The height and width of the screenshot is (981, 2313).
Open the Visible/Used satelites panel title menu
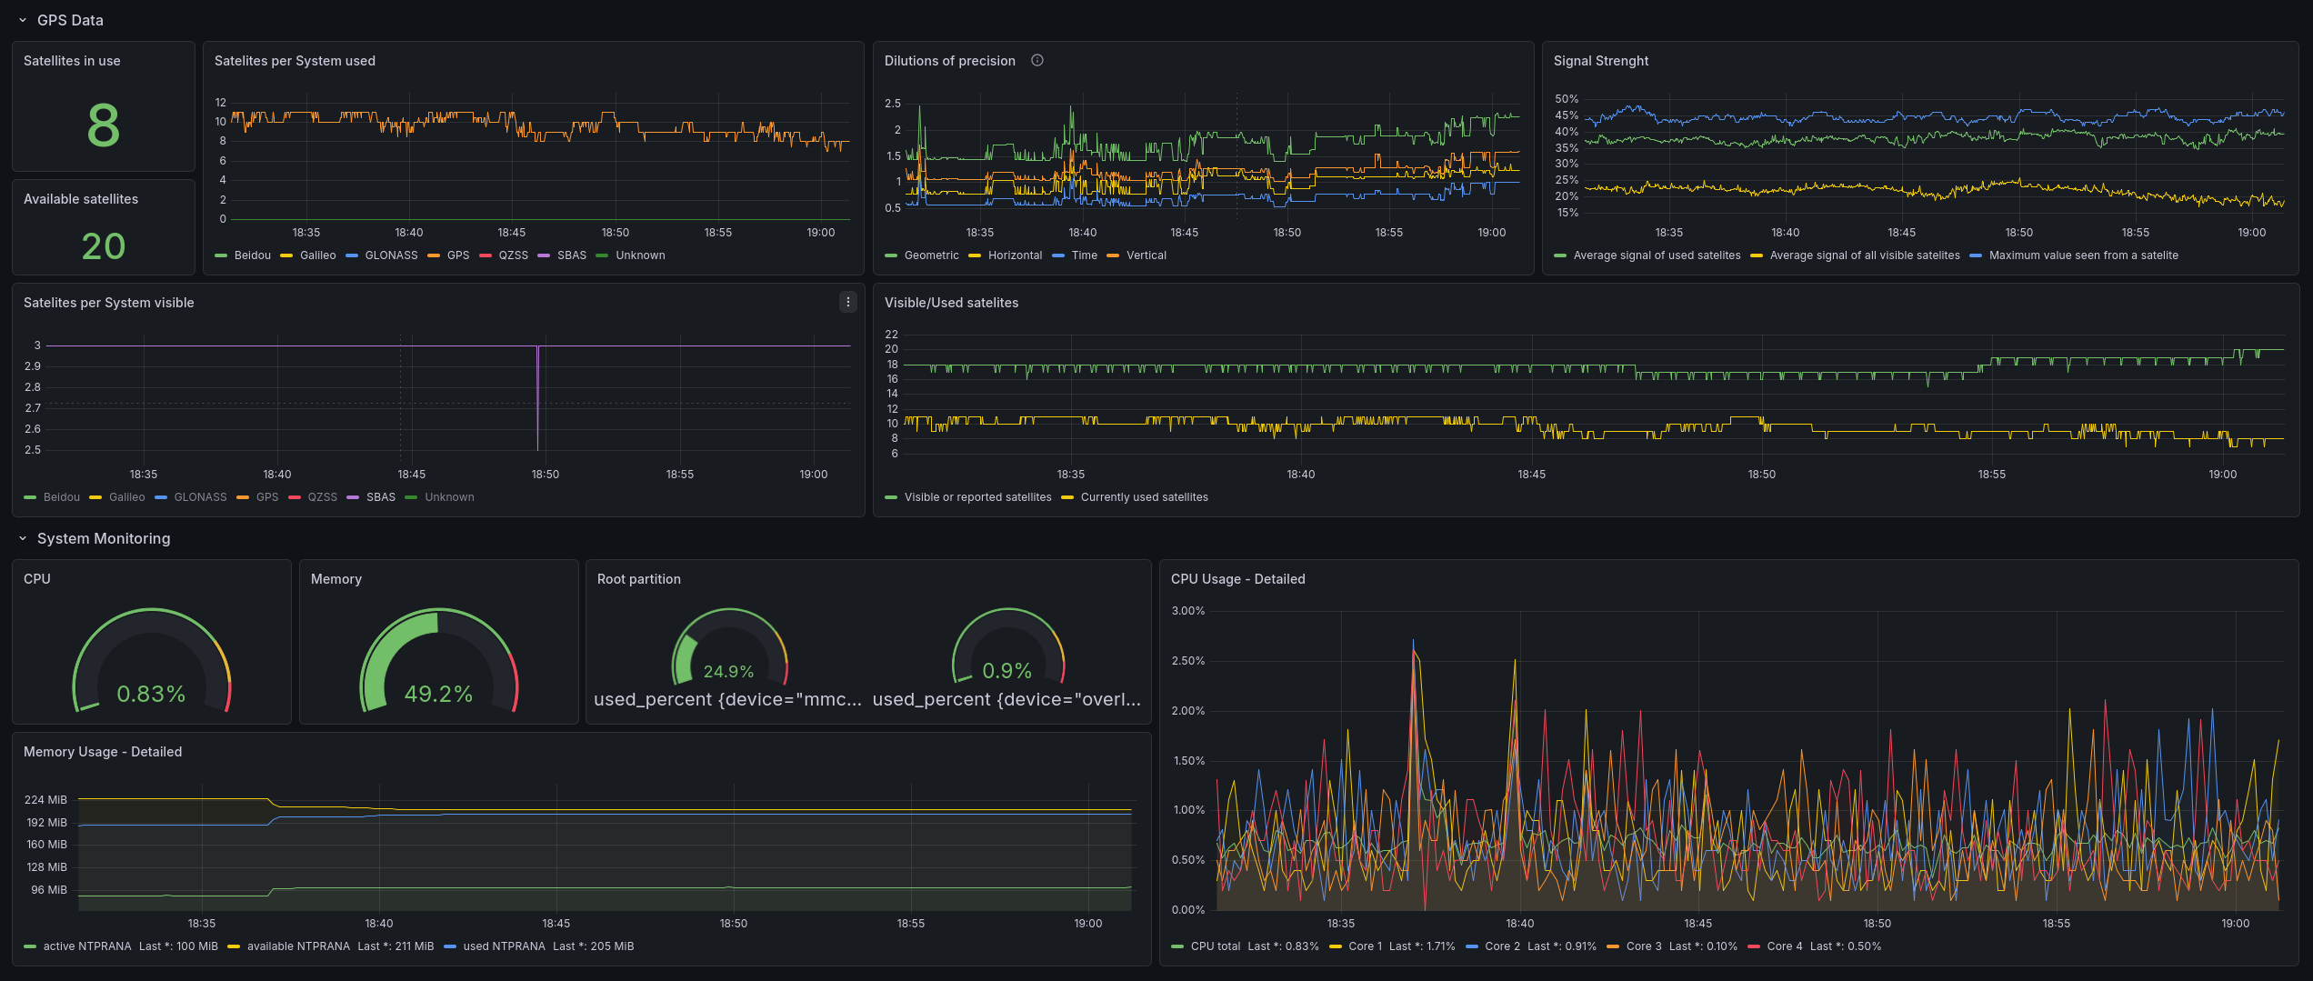pos(951,303)
